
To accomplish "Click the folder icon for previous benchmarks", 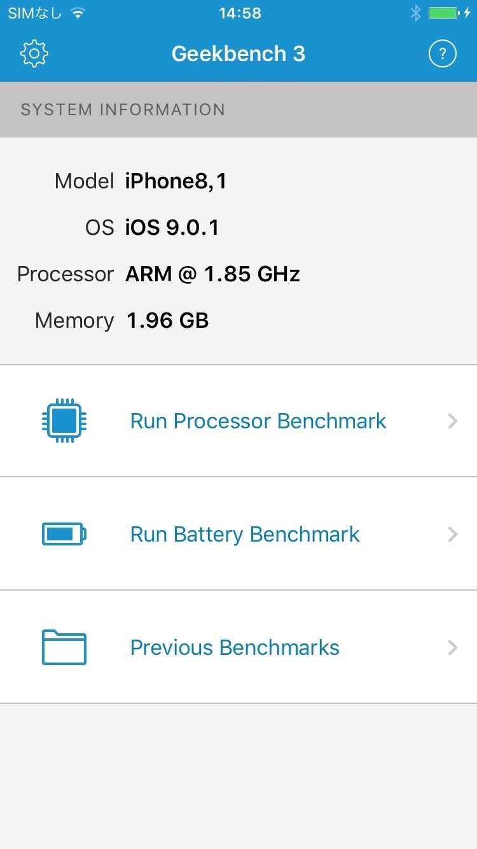I will pos(64,647).
